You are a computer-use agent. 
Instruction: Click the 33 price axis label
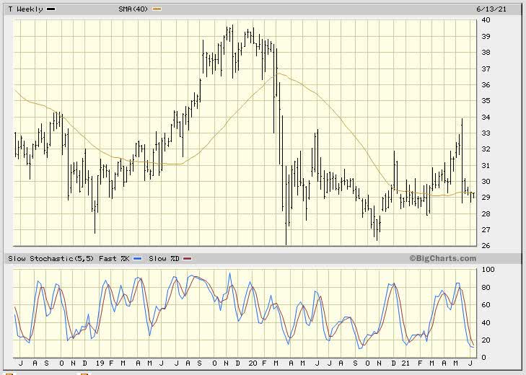[486, 133]
